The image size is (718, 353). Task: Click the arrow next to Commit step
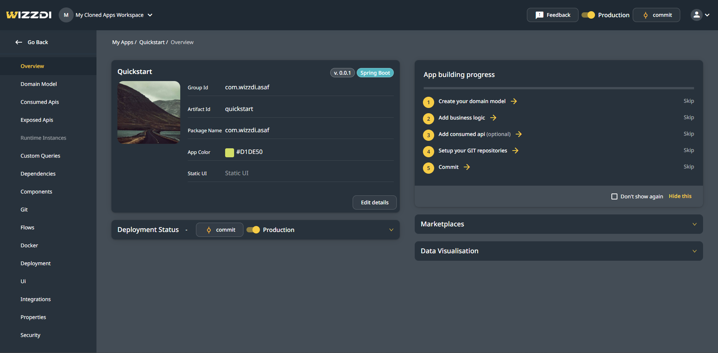[x=467, y=167]
